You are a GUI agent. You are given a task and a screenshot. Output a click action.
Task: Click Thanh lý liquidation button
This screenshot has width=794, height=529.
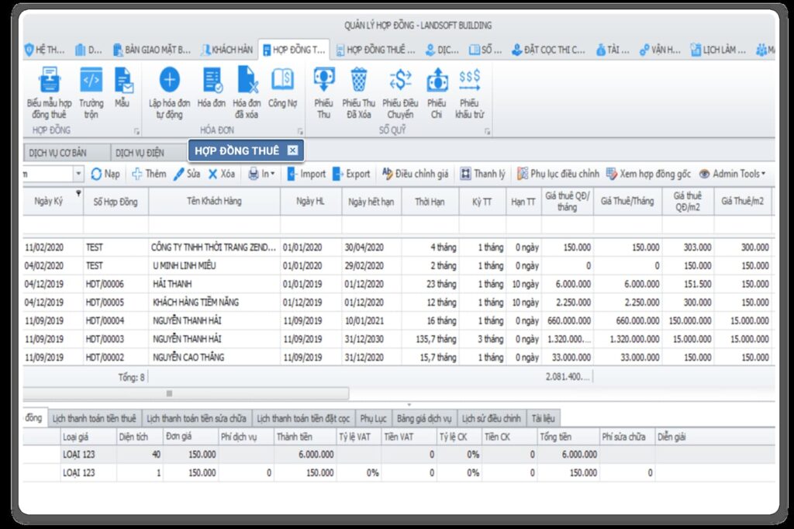coord(482,174)
